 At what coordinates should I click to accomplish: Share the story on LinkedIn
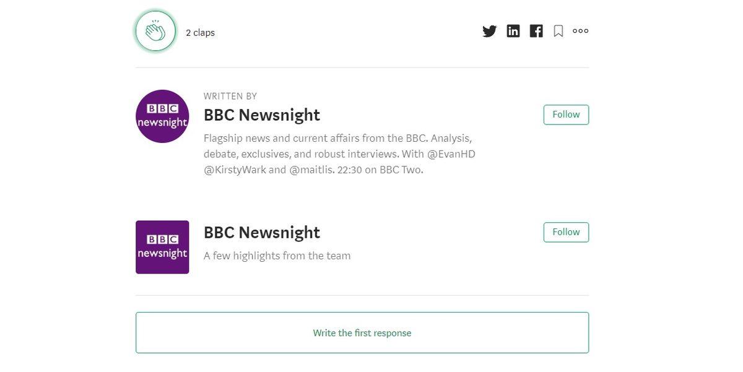[x=513, y=31]
